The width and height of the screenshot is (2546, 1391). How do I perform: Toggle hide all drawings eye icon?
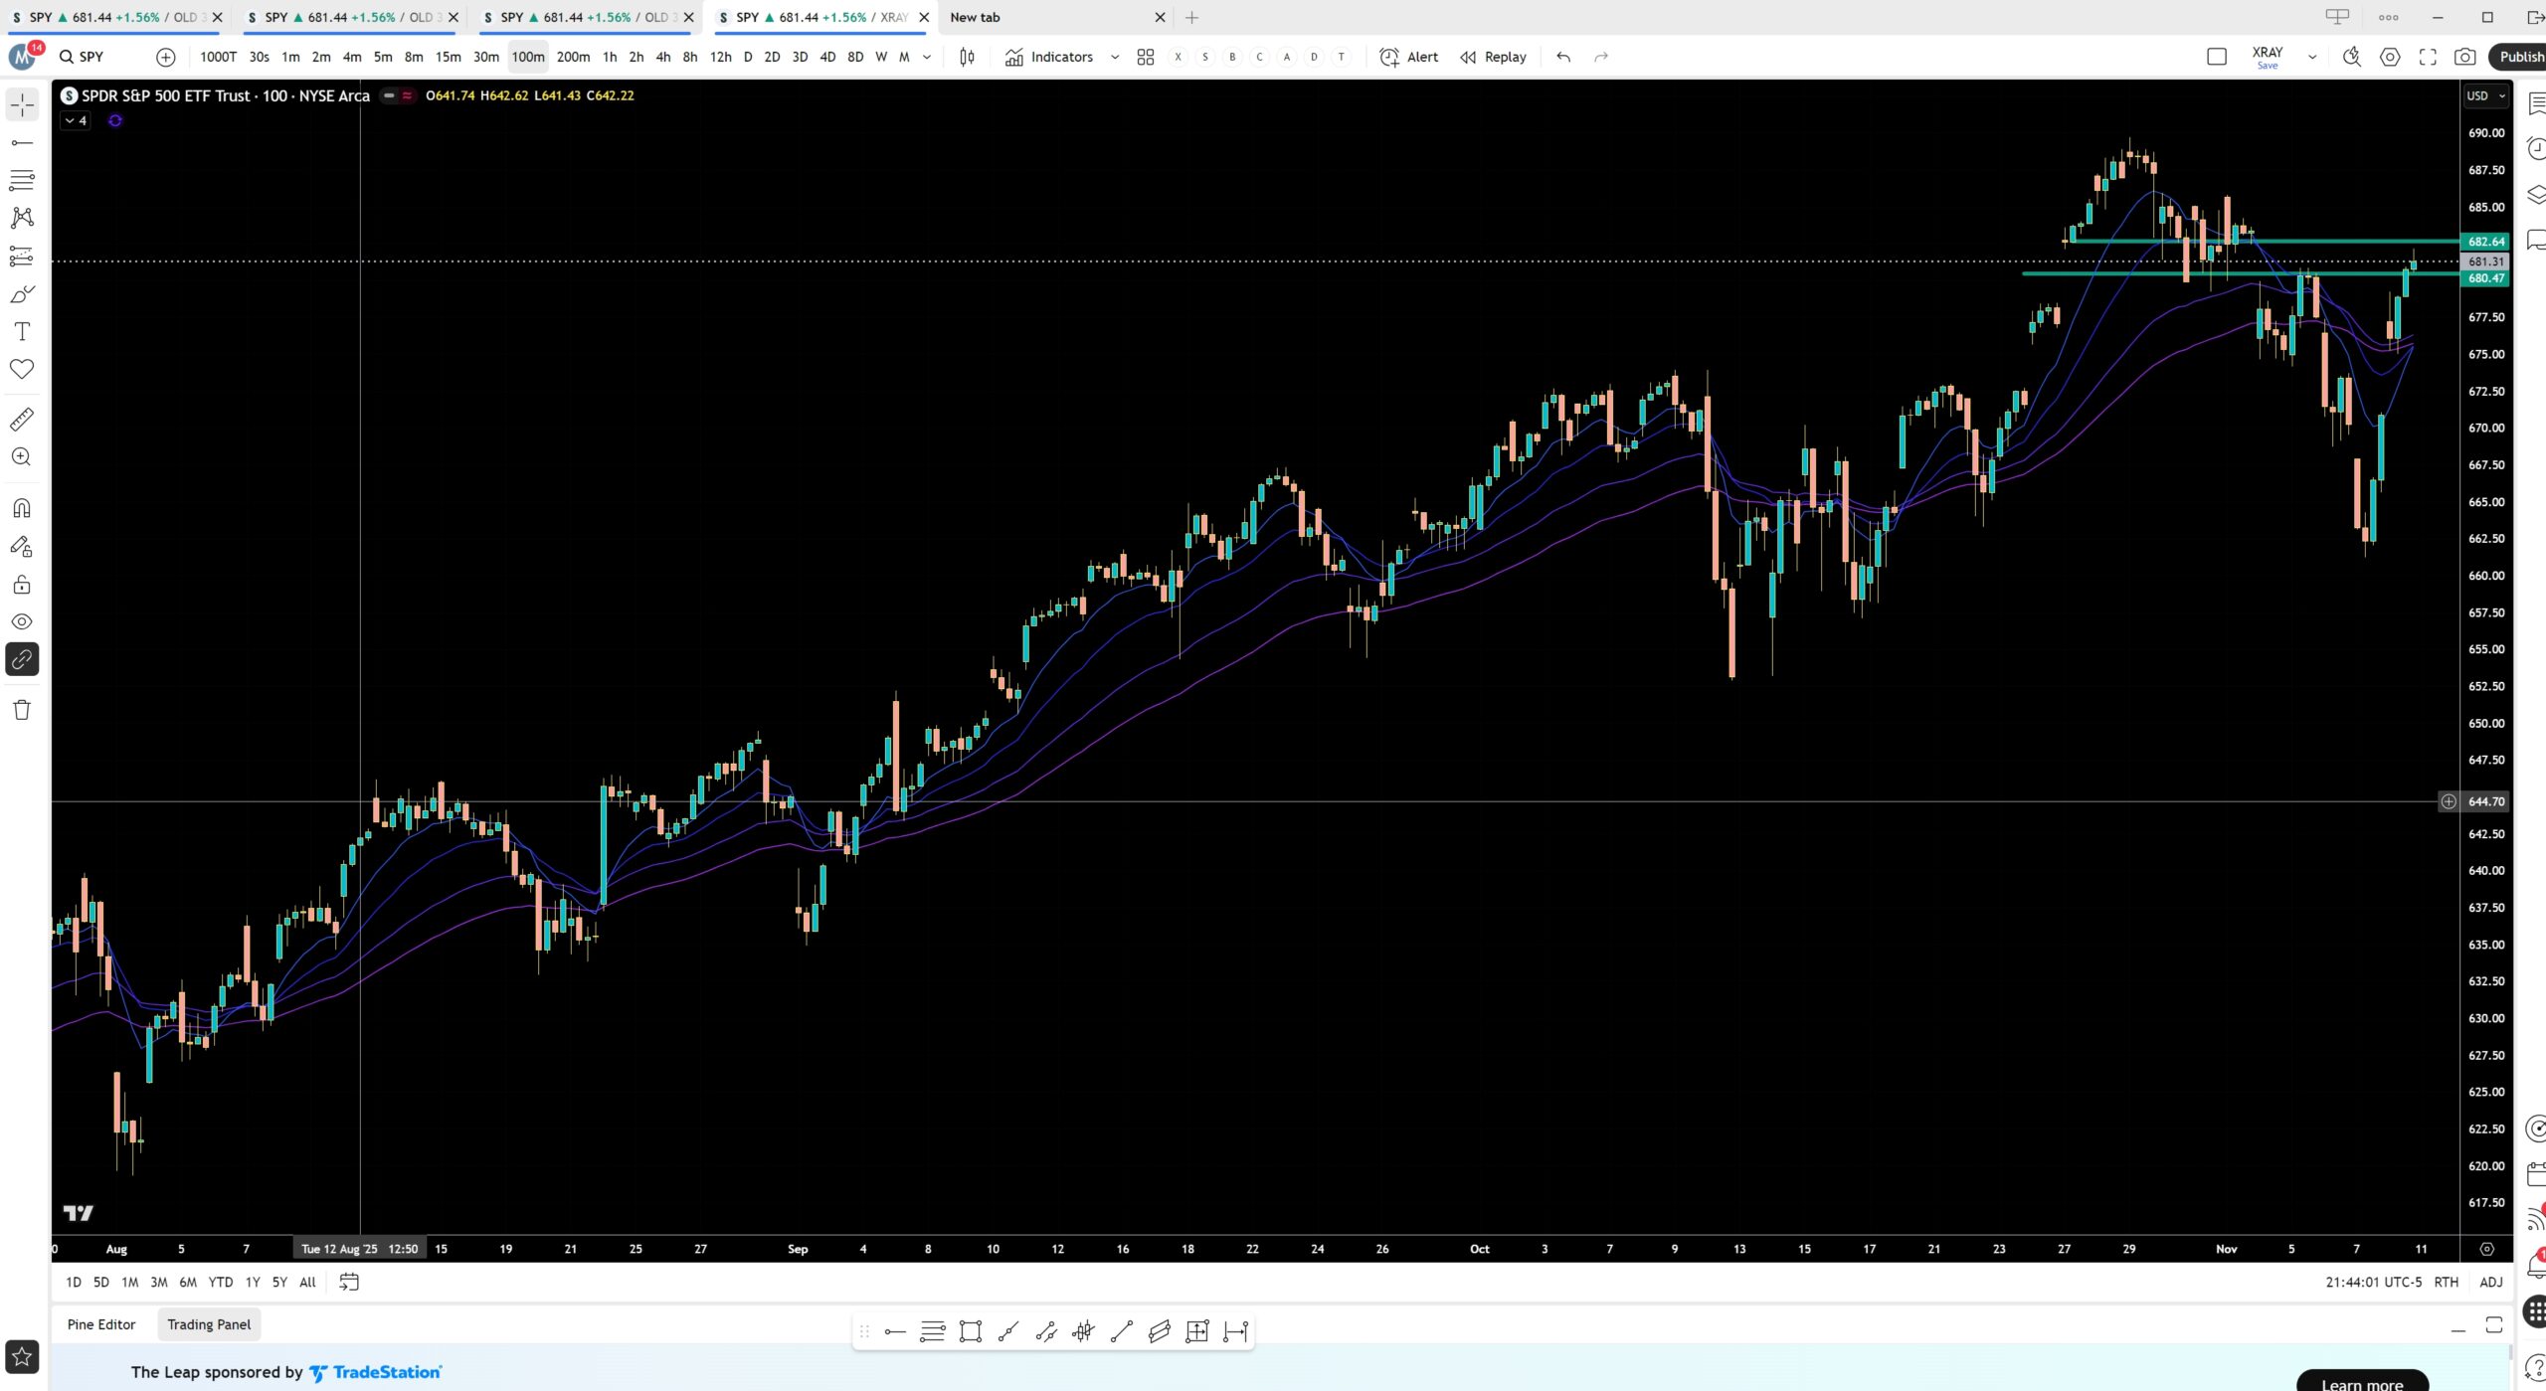point(22,621)
